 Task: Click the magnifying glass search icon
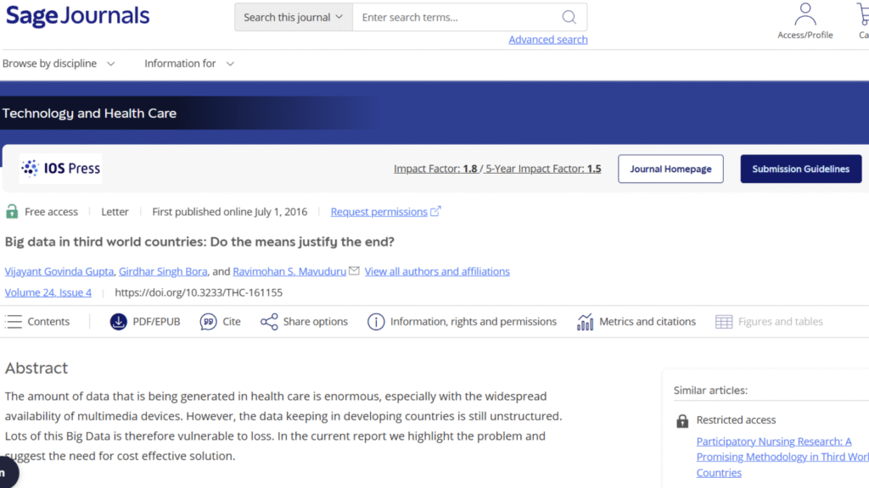(569, 17)
